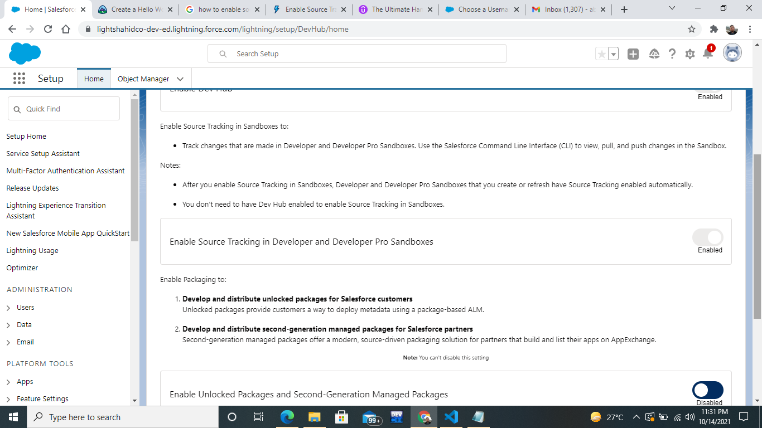Open the Trailhead guidance center icon
Viewport: 762px width, 428px height.
[654, 54]
